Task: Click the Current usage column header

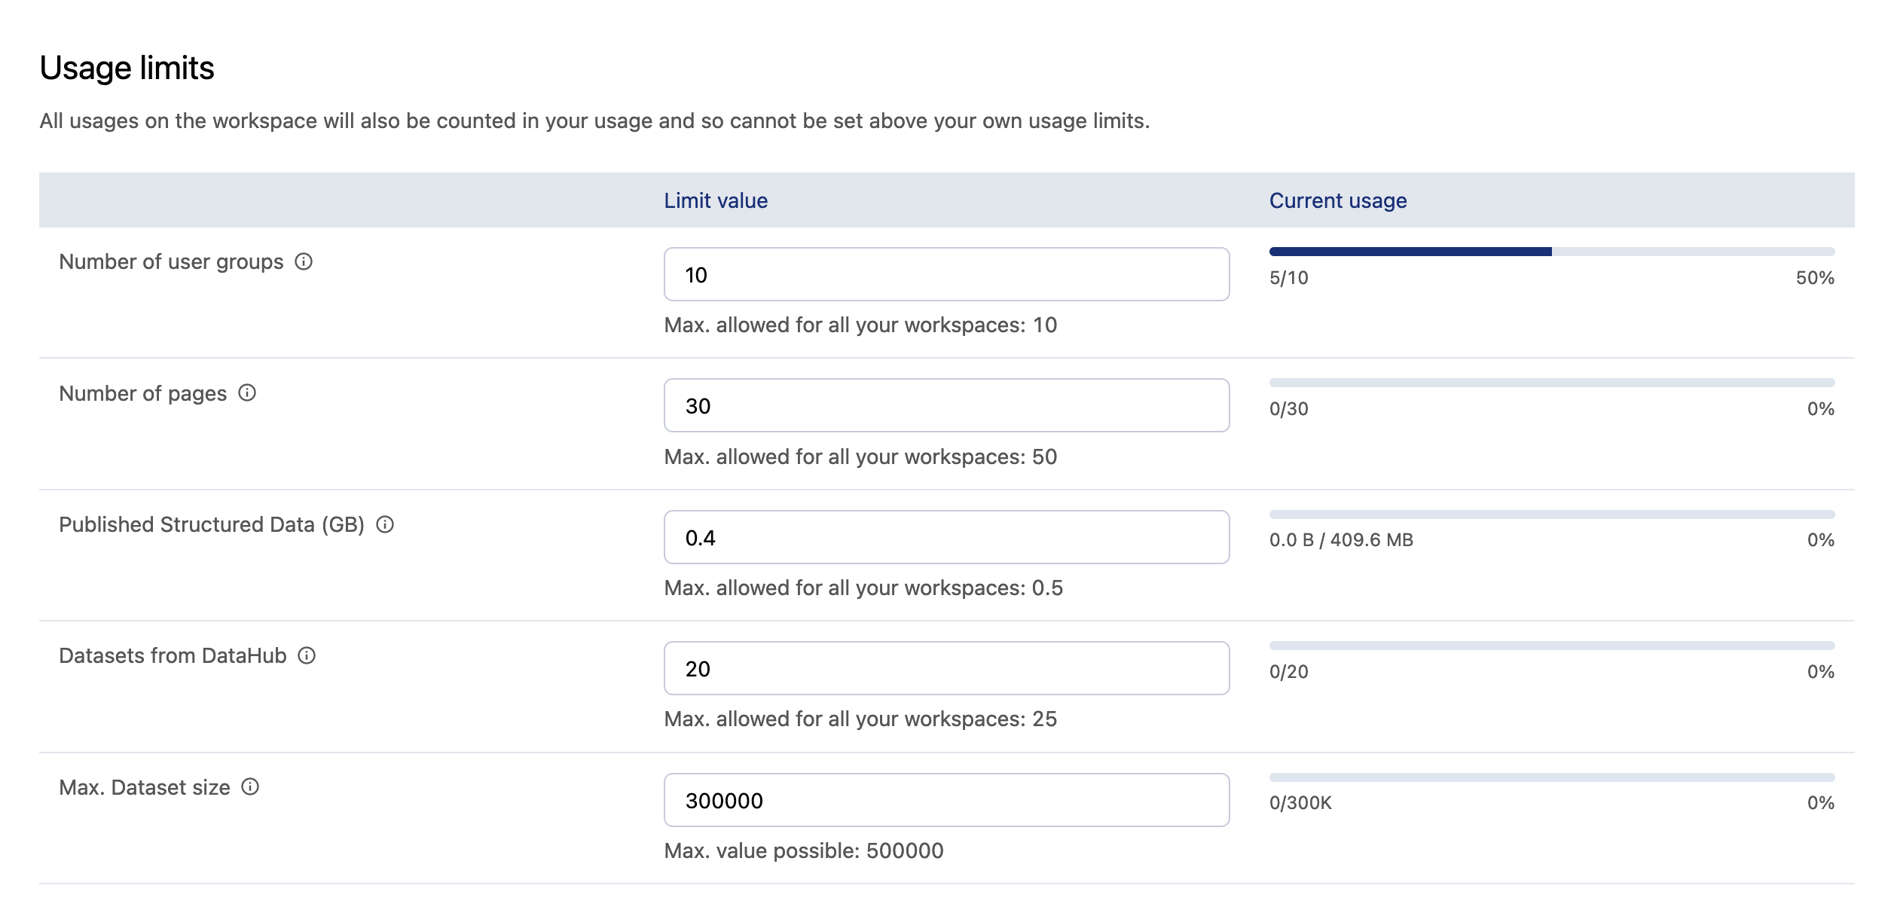Action: click(1338, 200)
